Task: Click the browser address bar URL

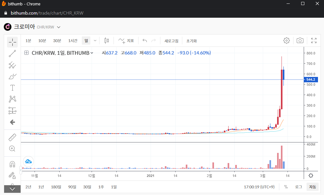Action: pos(47,13)
